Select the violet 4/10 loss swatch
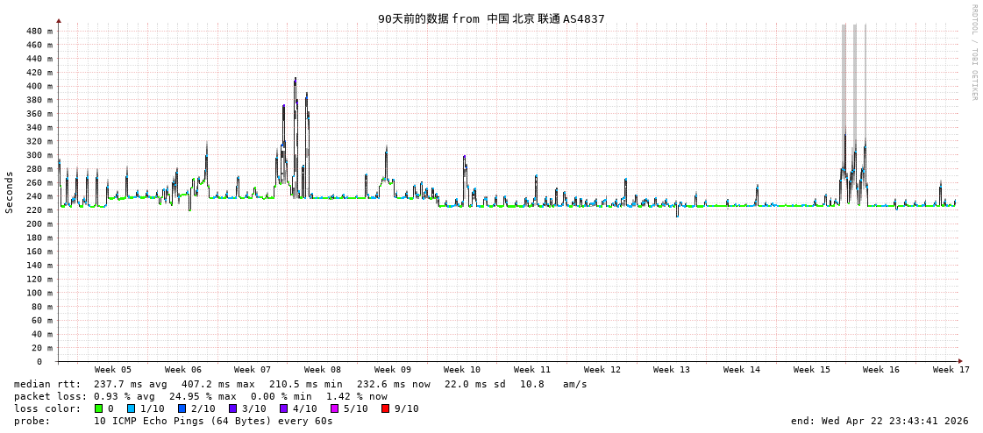Image resolution: width=983 pixels, height=433 pixels. tap(283, 408)
